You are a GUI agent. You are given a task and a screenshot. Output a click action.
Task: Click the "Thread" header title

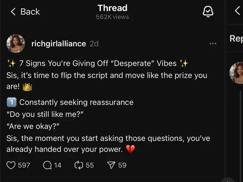112,8
